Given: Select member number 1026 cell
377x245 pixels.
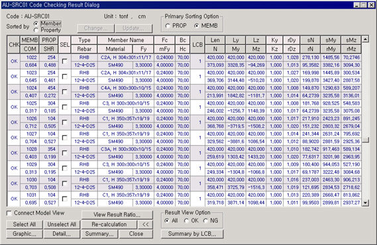Looking at the screenshot, I should [30, 119].
